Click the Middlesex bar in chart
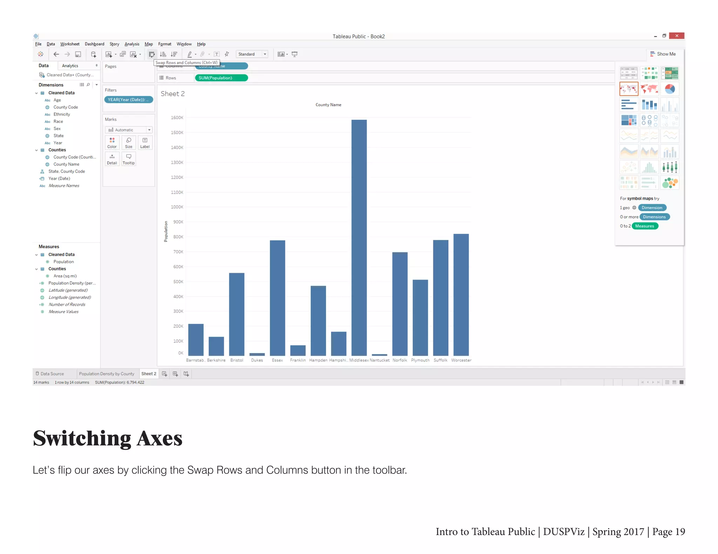The height and width of the screenshot is (554, 718). (x=359, y=238)
